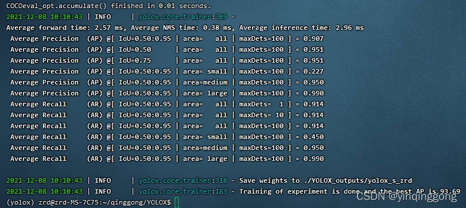Click the small-area AP value 0.227
The image size is (466, 208).
(x=313, y=71)
